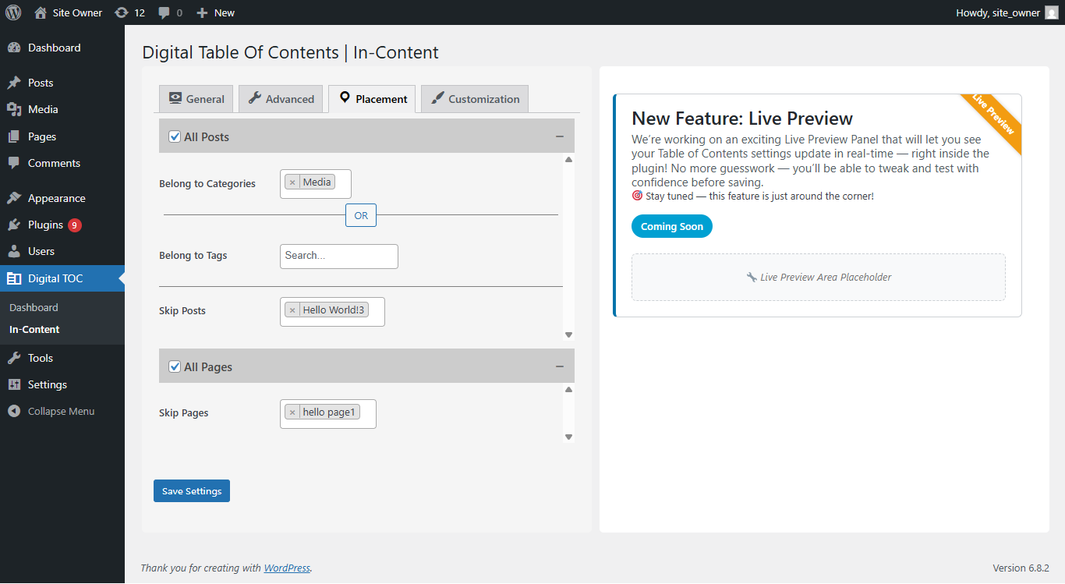Click the Dashboard gauge icon in sidebar
1065x584 pixels.
pos(14,48)
